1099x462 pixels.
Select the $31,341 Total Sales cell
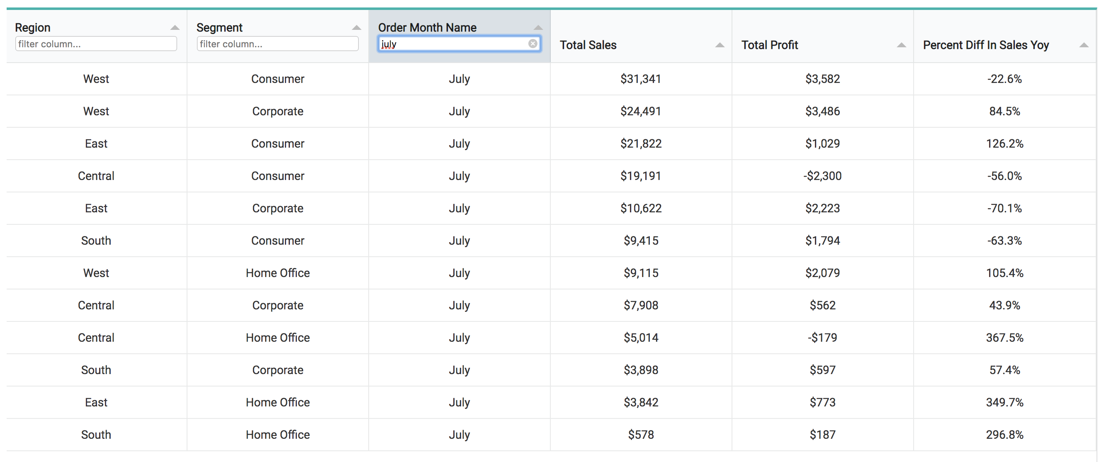coord(640,79)
